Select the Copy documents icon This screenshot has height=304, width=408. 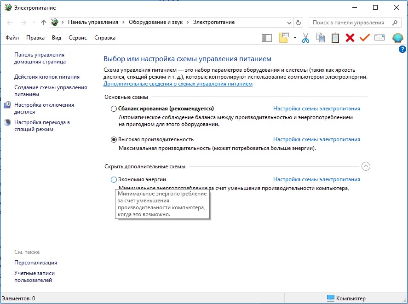320,38
